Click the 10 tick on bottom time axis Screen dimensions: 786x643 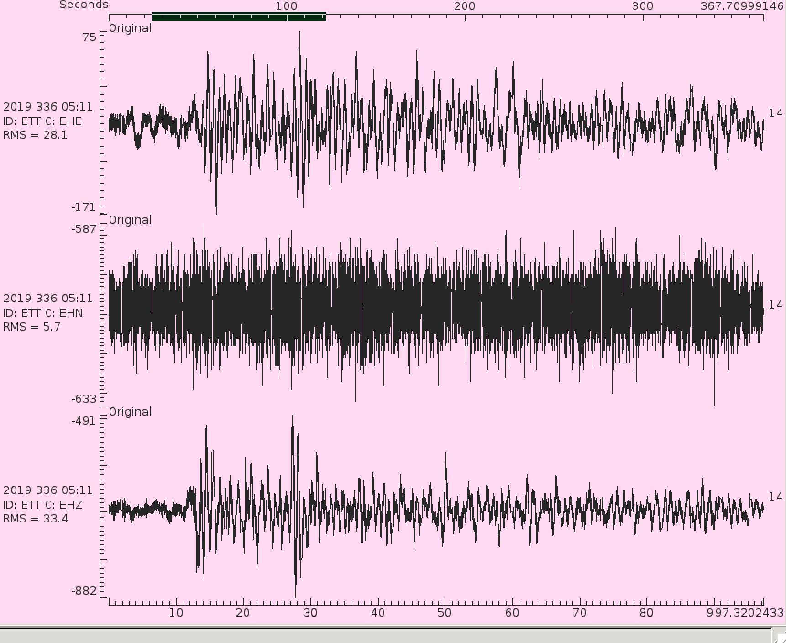(176, 613)
